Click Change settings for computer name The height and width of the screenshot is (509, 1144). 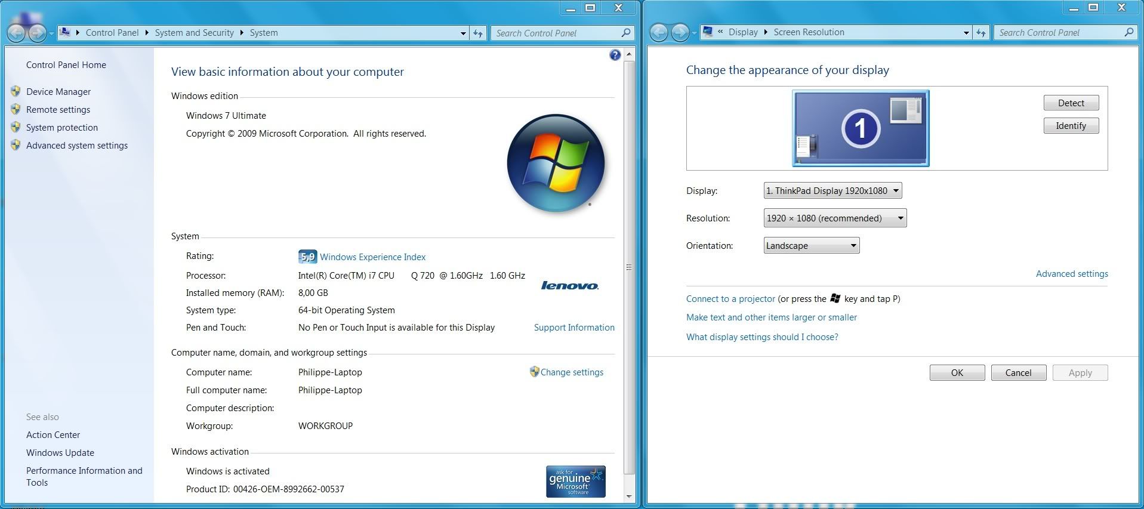point(572,372)
